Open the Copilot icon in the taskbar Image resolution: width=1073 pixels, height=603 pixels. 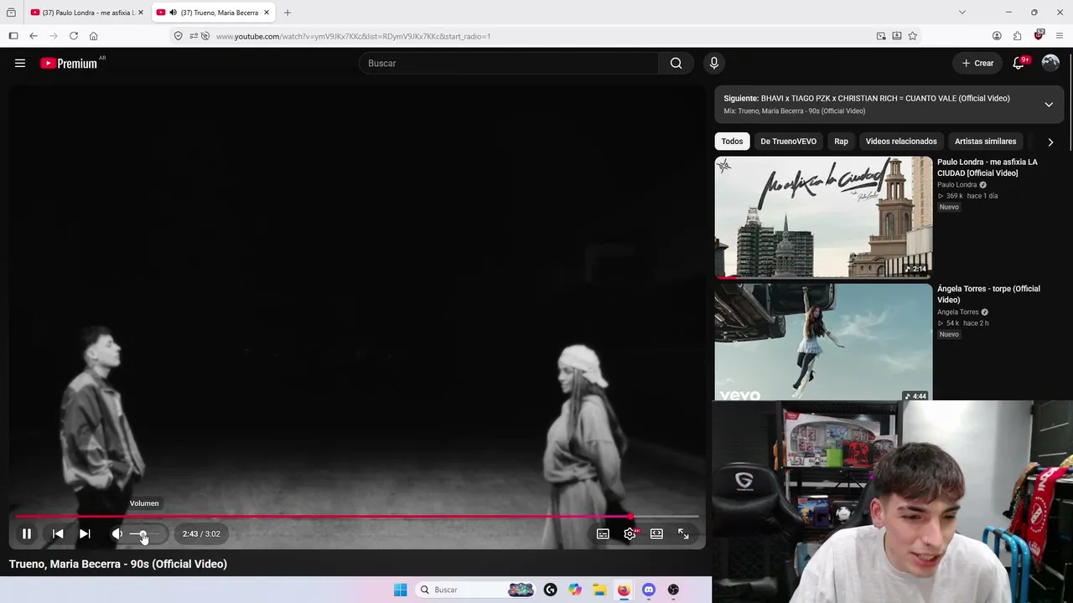click(x=575, y=590)
